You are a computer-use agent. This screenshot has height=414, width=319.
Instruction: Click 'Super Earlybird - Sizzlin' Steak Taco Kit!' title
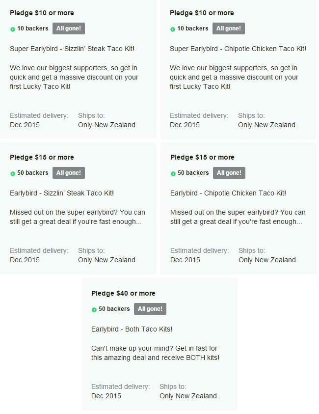coord(72,49)
